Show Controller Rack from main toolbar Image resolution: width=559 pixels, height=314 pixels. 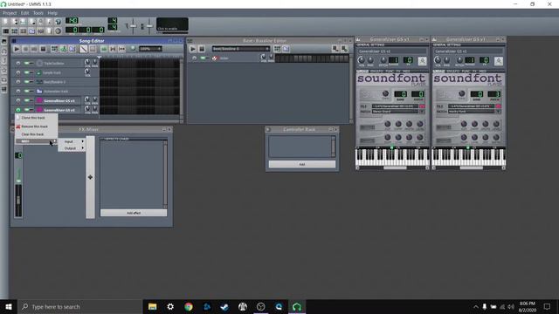pos(59,31)
